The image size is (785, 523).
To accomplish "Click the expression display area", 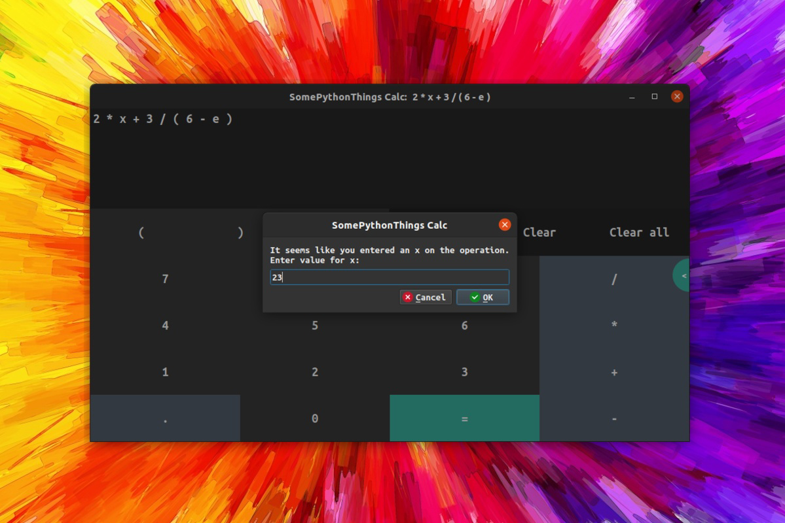I will (390, 158).
